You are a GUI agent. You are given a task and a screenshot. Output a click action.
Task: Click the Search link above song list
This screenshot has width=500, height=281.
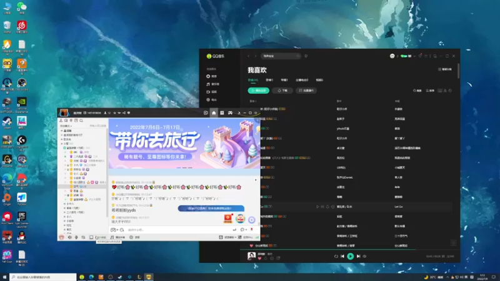click(417, 91)
